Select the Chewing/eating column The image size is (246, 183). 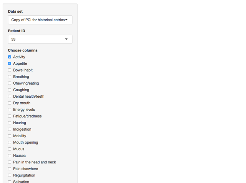click(10, 83)
